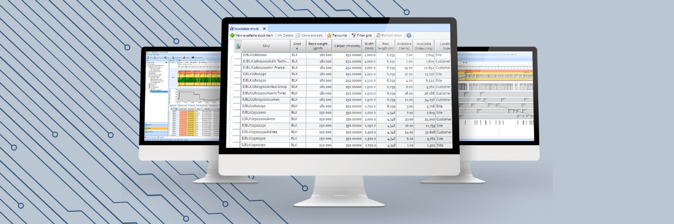The image size is (674, 224).
Task: Click the Reel length (m) column header
Action: click(x=386, y=46)
